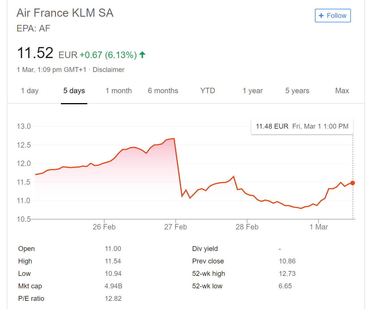This screenshot has width=375, height=309.
Task: Show the 6 months price chart
Action: (163, 91)
